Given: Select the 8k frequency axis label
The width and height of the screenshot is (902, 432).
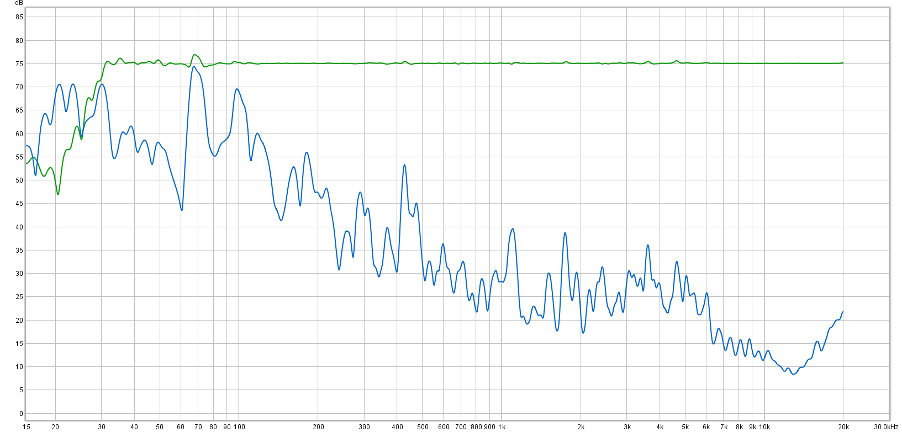Looking at the screenshot, I should coord(739,427).
